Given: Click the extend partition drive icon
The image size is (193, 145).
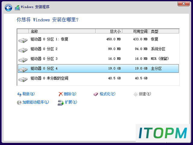Looking at the screenshot, I should (61, 103).
